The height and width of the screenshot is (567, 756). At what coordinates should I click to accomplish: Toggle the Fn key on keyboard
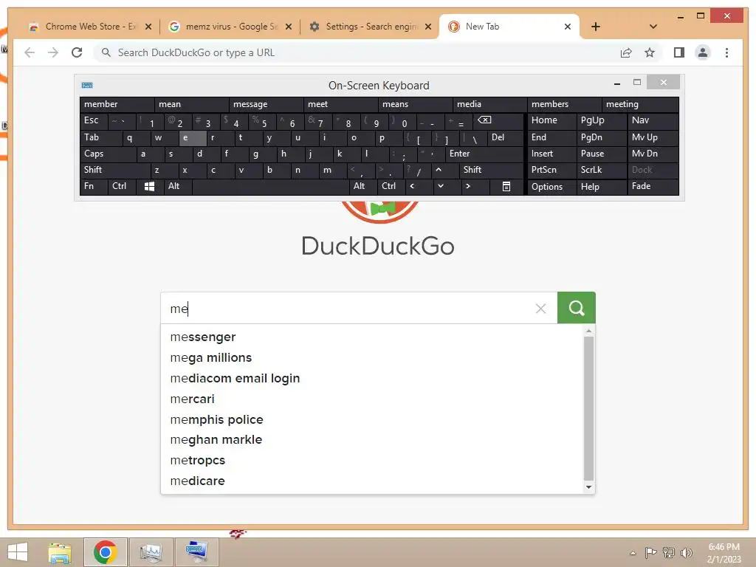(x=94, y=186)
